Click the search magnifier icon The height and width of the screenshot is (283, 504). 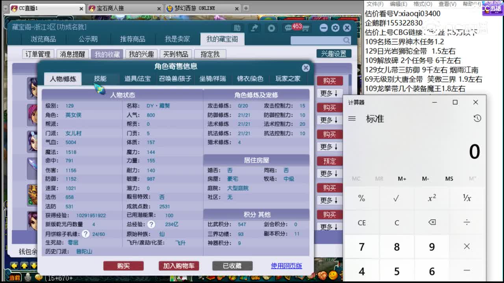click(x=346, y=40)
